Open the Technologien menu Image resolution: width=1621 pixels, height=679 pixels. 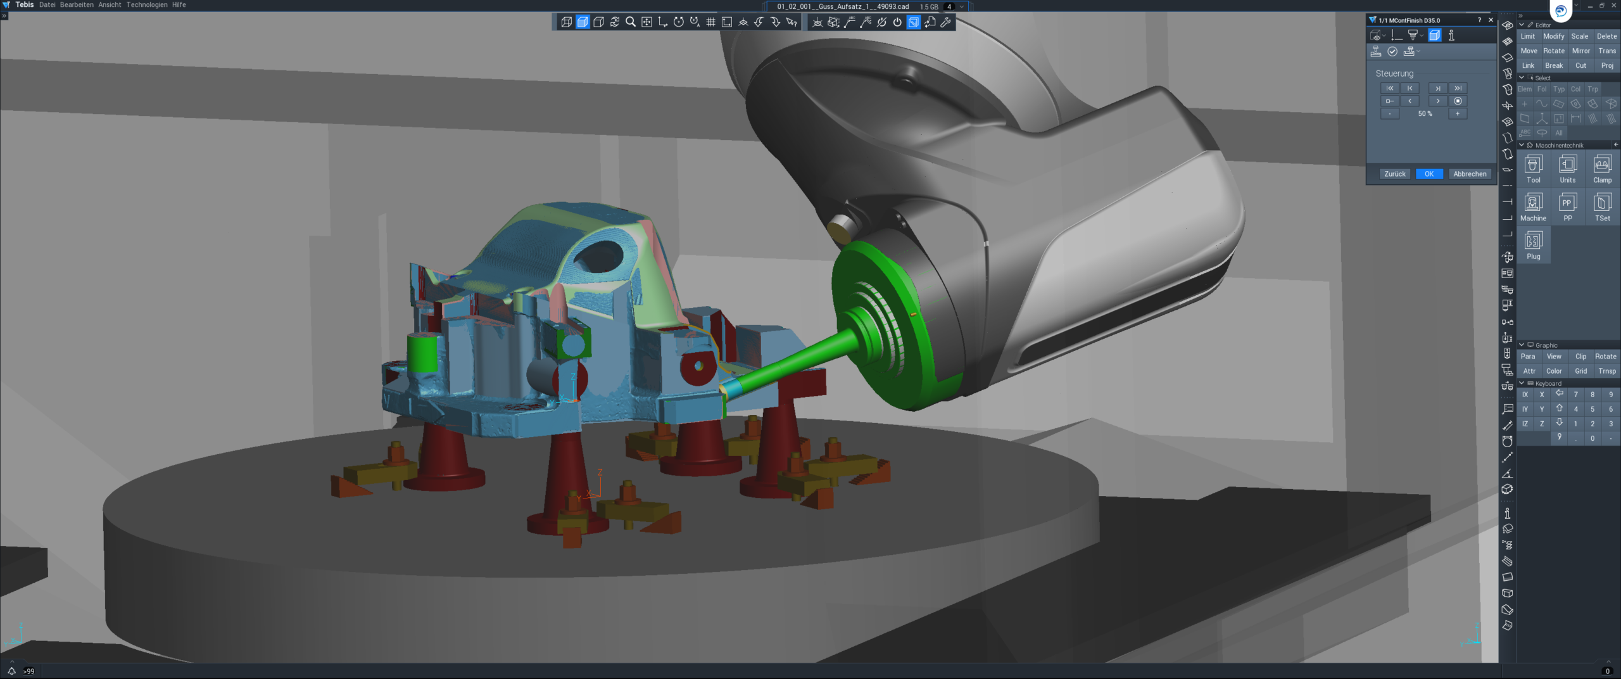[x=147, y=4]
